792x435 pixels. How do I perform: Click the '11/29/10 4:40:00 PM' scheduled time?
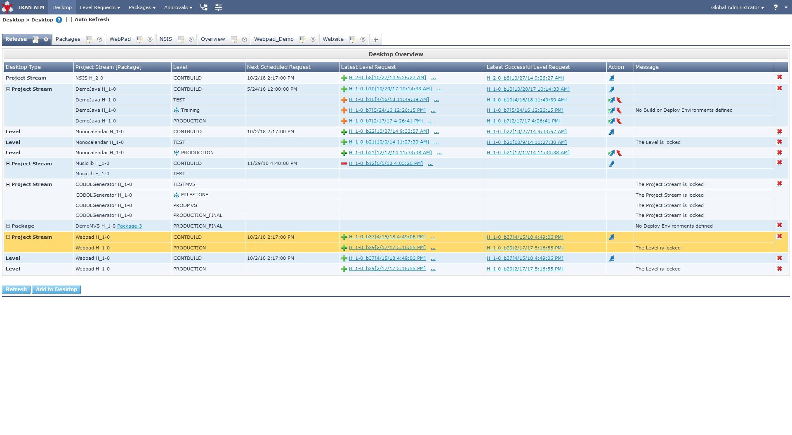tap(272, 163)
